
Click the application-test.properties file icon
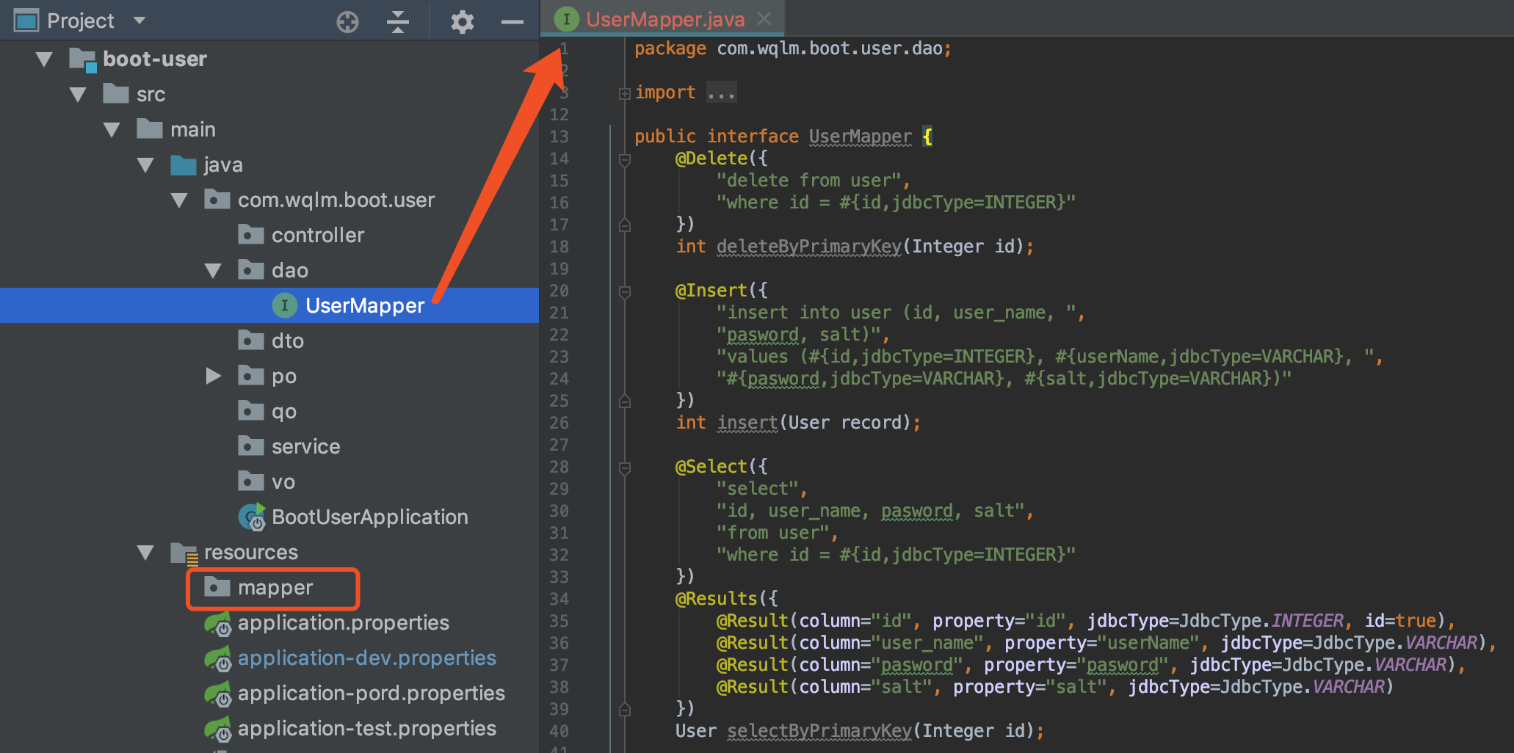point(218,730)
